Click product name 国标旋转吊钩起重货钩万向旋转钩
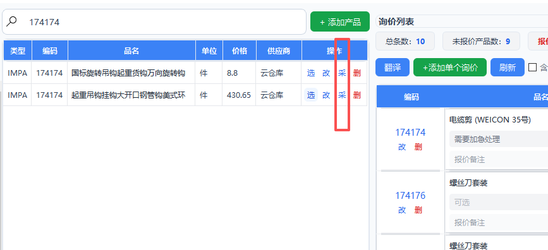 click(128, 73)
